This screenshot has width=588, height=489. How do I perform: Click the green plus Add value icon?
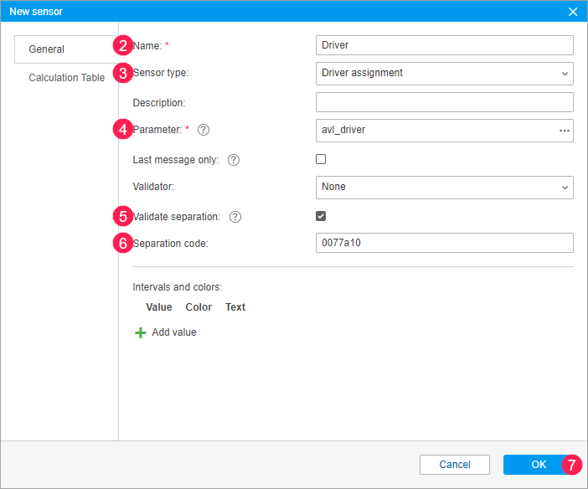pyautogui.click(x=140, y=332)
